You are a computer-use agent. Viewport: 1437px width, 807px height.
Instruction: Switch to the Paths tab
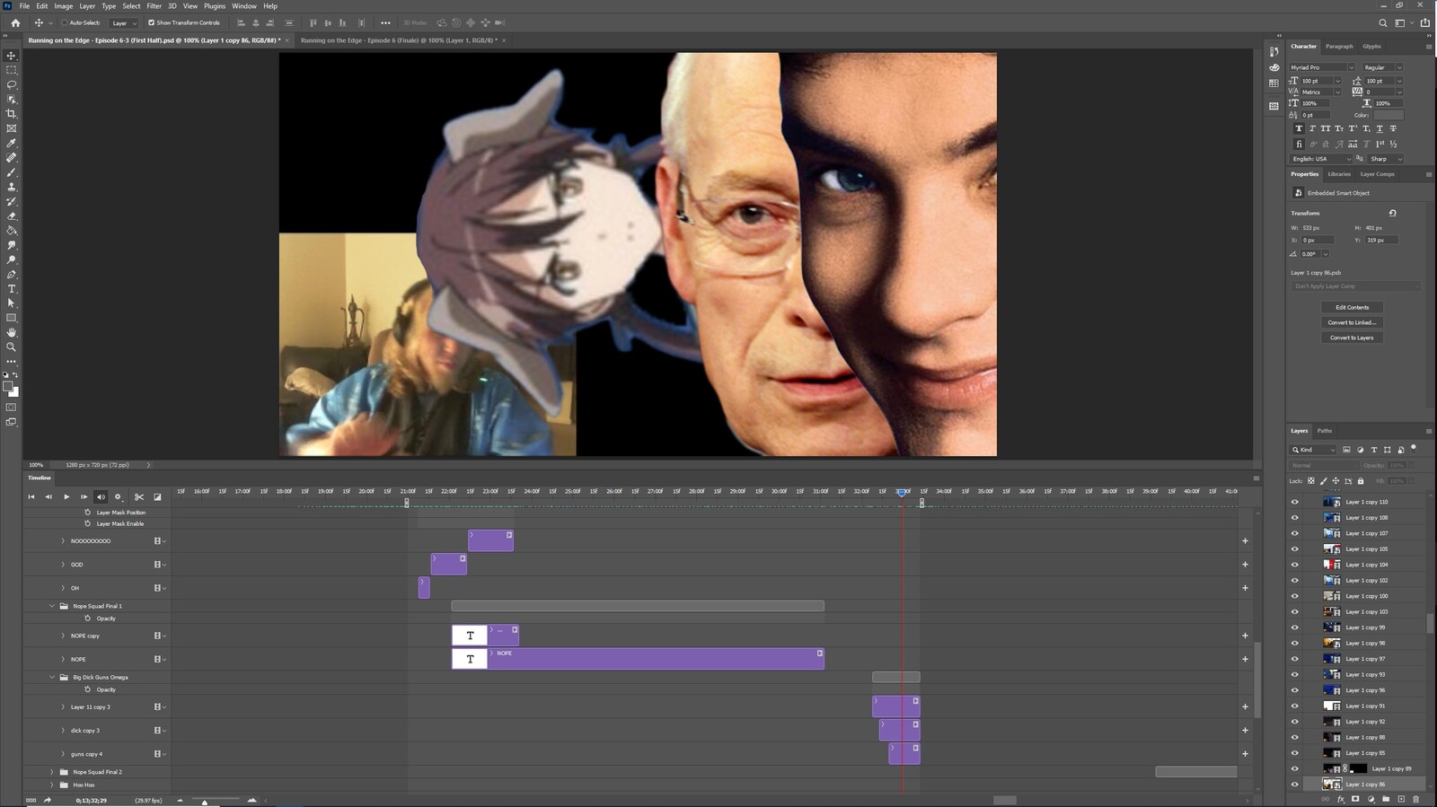1325,431
